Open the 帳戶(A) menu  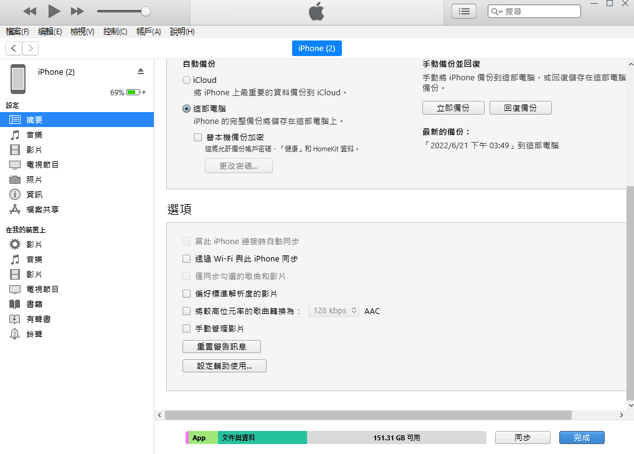tap(148, 32)
